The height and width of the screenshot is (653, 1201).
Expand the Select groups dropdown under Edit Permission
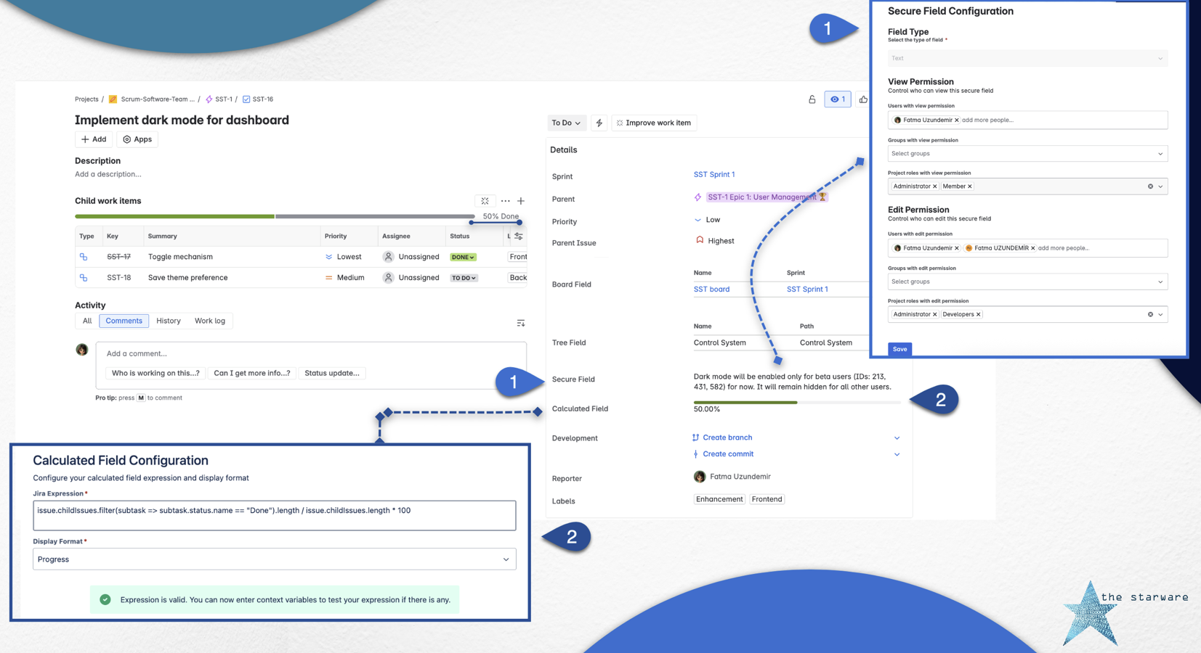coord(1027,282)
